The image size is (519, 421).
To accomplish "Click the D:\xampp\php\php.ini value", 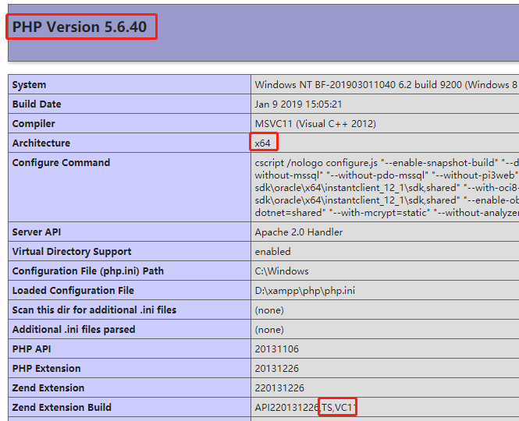I will point(305,291).
